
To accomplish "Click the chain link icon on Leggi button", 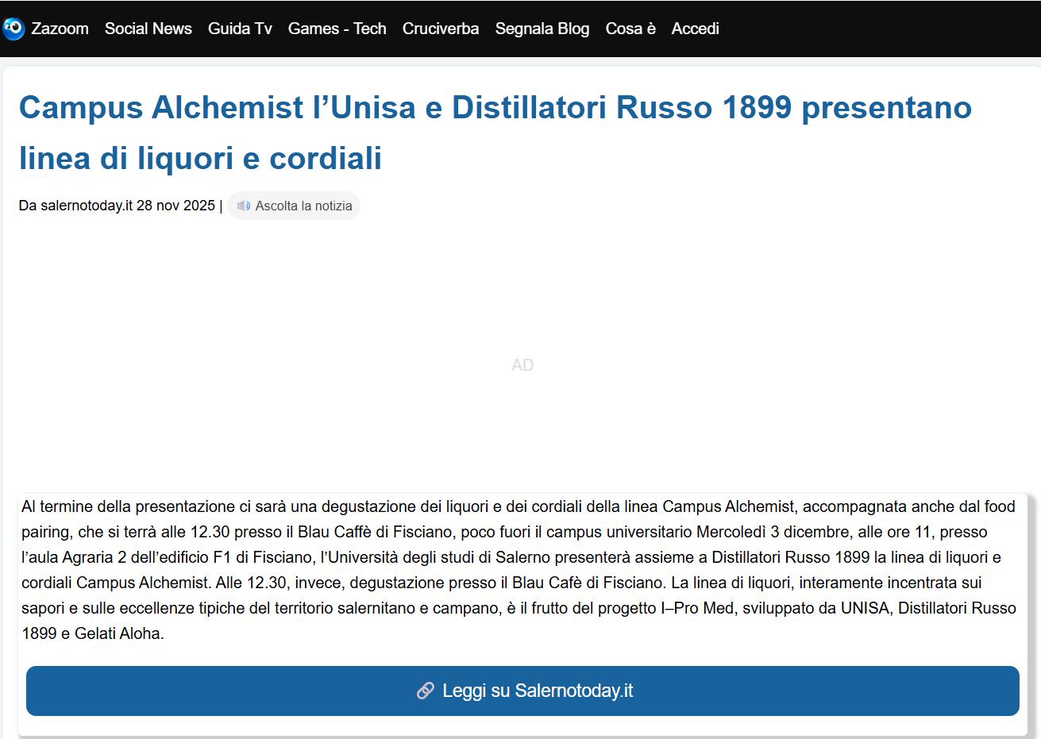I will [x=426, y=691].
